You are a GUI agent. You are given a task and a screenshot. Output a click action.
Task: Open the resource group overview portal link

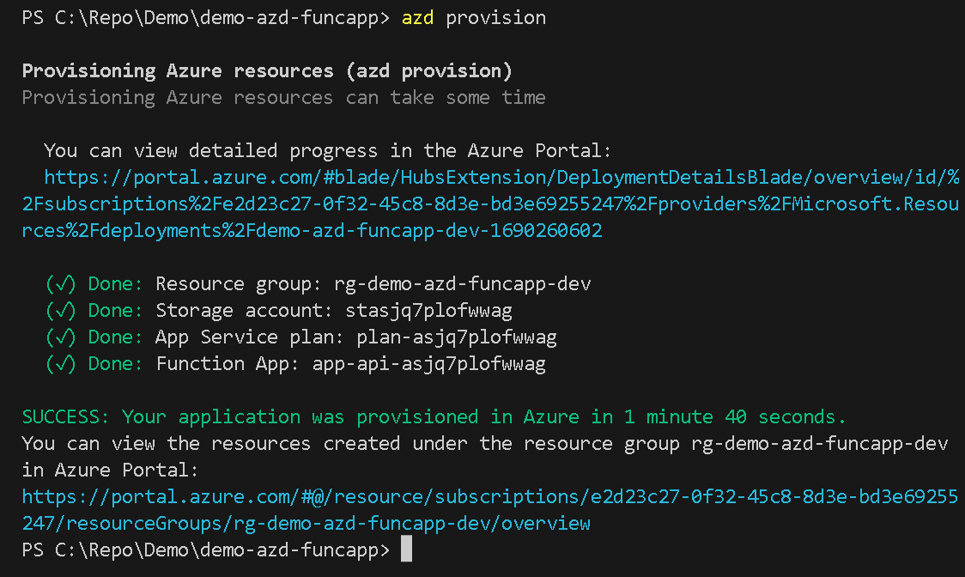490,510
